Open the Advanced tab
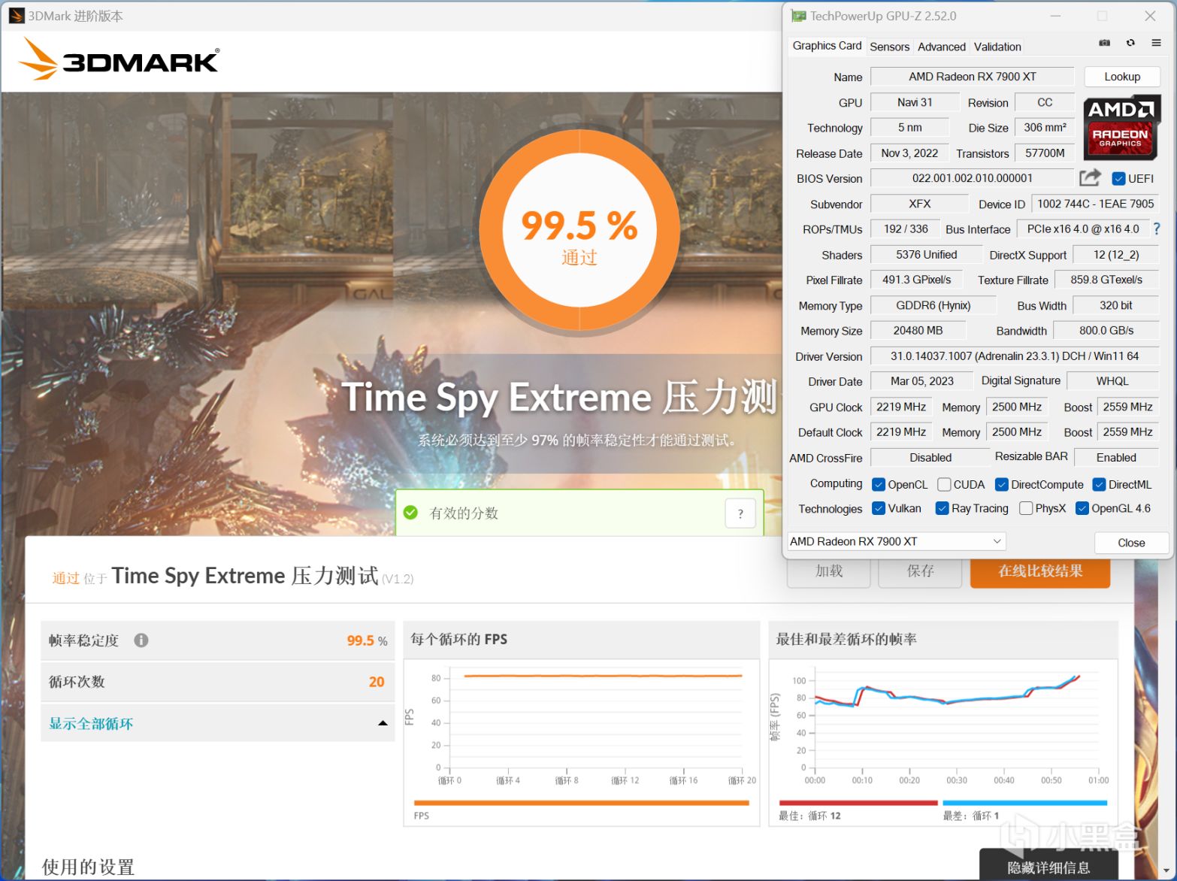 pyautogui.click(x=941, y=47)
